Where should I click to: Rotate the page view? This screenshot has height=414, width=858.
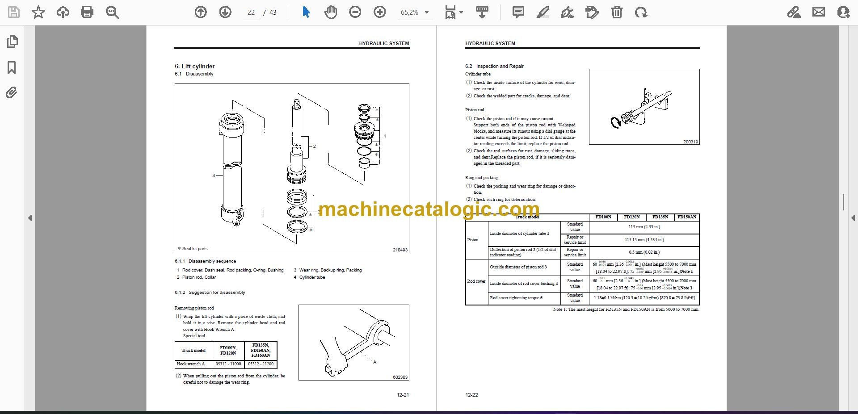point(641,13)
